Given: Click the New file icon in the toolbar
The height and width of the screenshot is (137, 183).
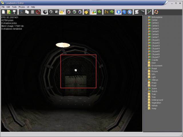Looking at the screenshot, I should coord(3,12).
